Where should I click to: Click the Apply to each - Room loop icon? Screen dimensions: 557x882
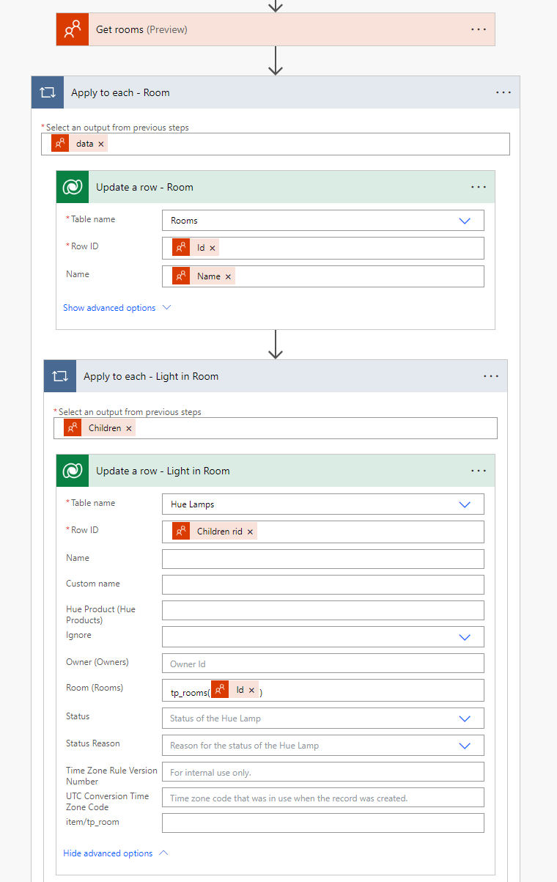48,92
